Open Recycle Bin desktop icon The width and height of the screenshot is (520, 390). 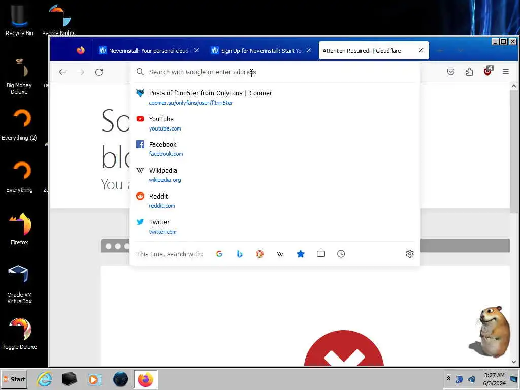click(19, 19)
